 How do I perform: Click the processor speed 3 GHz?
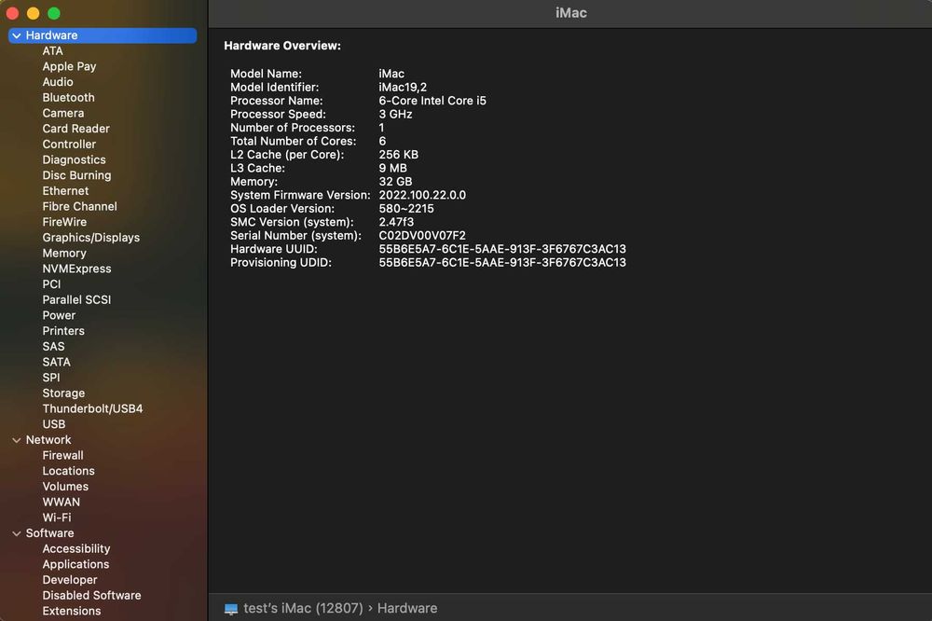[395, 114]
